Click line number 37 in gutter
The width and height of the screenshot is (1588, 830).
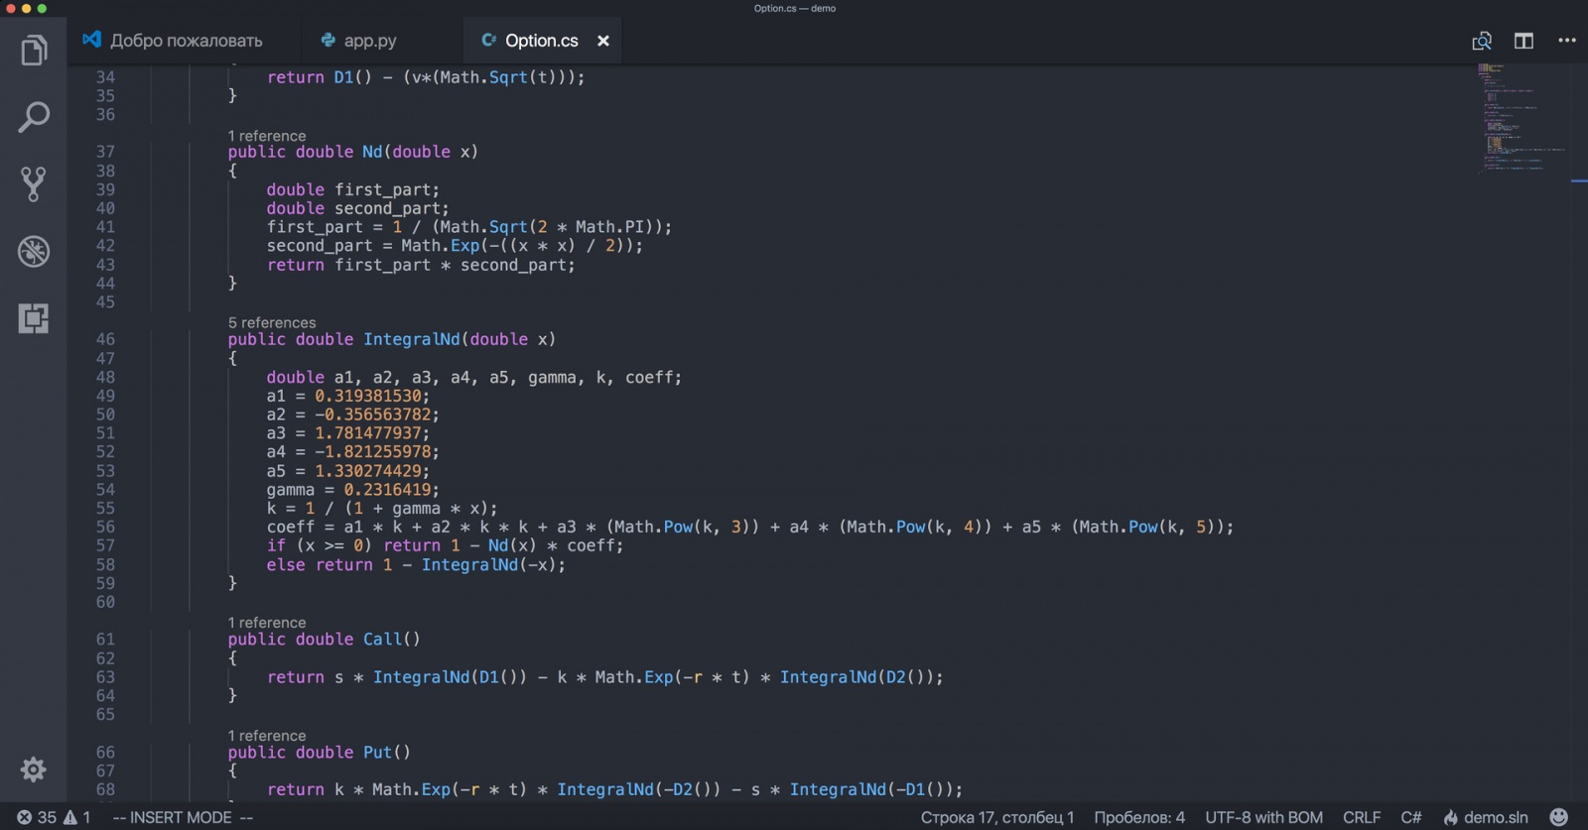click(x=105, y=152)
